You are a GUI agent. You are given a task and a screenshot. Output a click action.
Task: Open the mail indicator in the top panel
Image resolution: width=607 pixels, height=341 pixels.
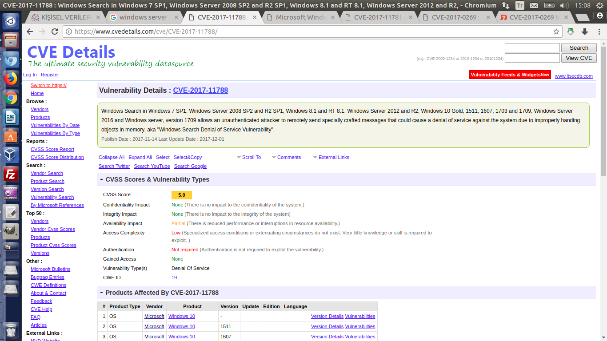click(534, 5)
